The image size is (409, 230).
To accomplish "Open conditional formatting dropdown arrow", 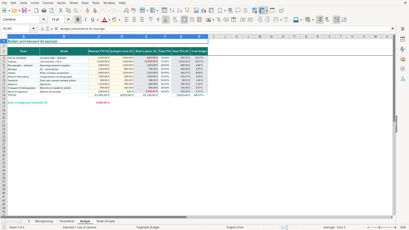I will 313,20.
